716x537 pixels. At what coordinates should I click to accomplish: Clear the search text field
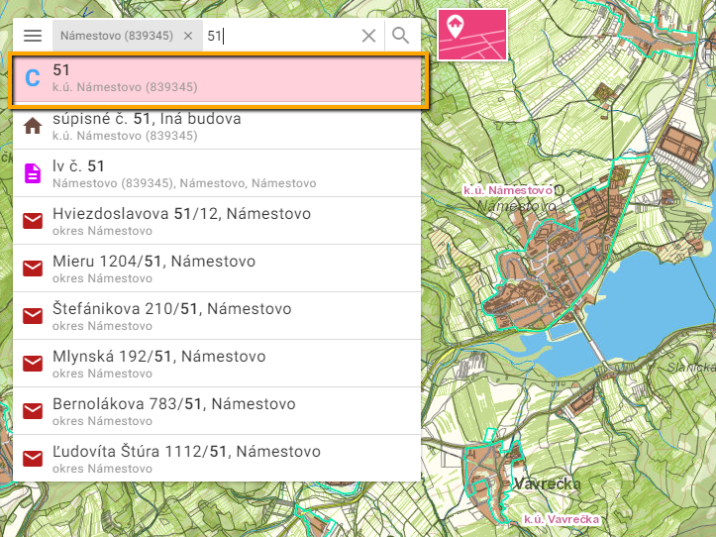(368, 36)
